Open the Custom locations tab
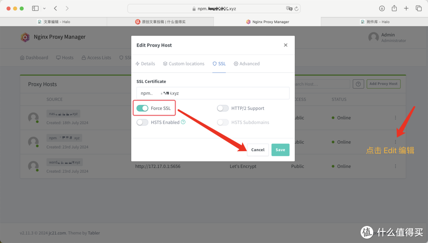Image resolution: width=428 pixels, height=243 pixels. click(x=183, y=63)
